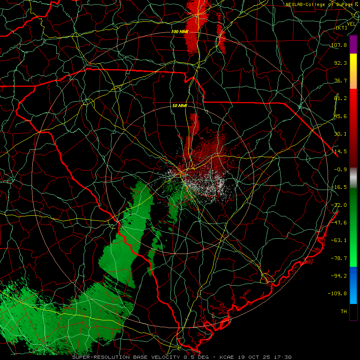Click the 14.5 legend value
360x360 pixels.
(340, 152)
